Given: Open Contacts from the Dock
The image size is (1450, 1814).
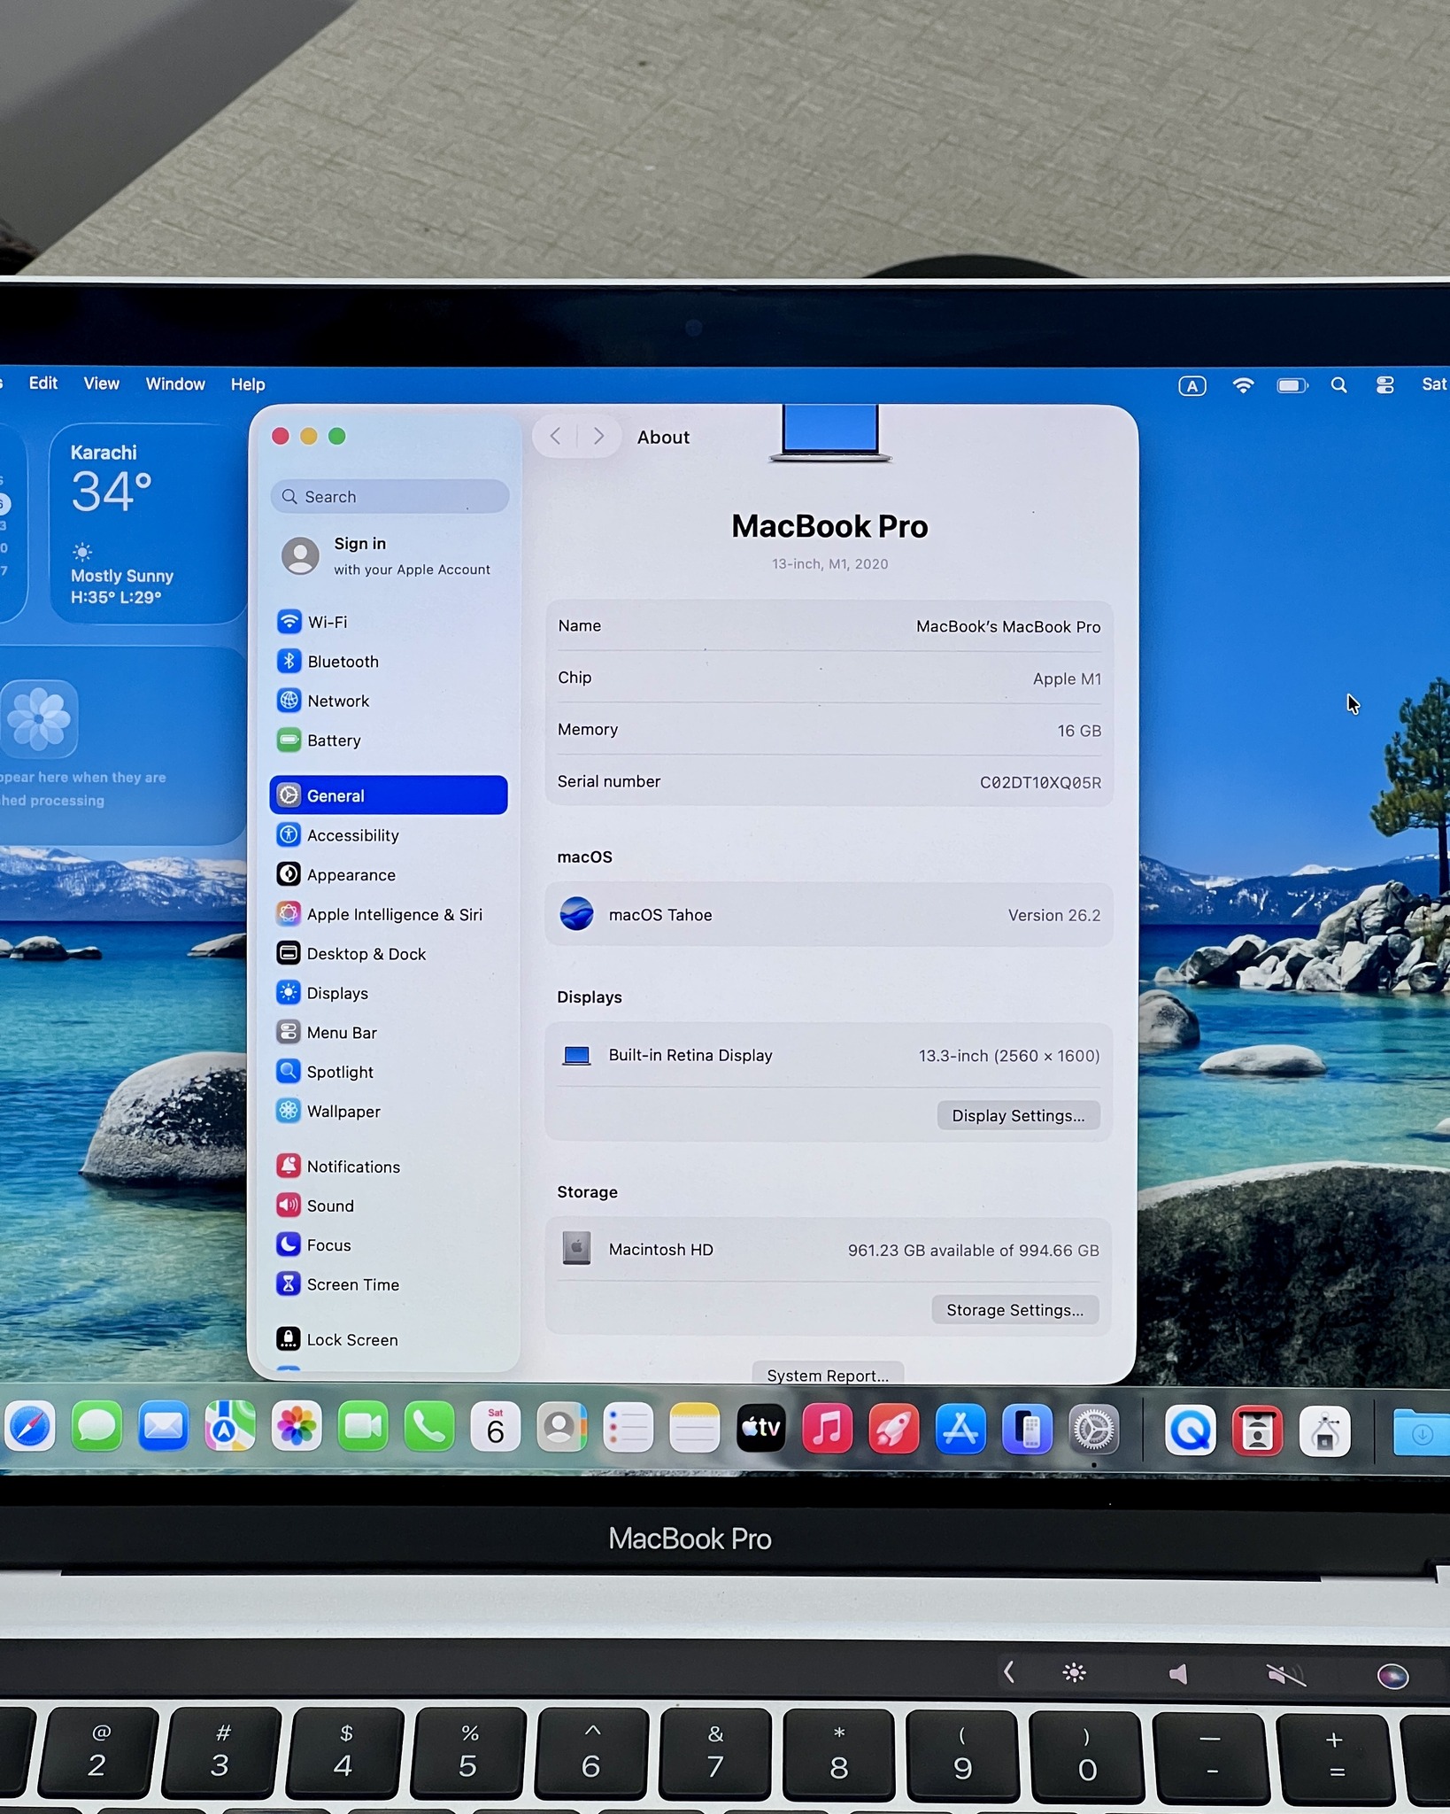Looking at the screenshot, I should pos(562,1427).
